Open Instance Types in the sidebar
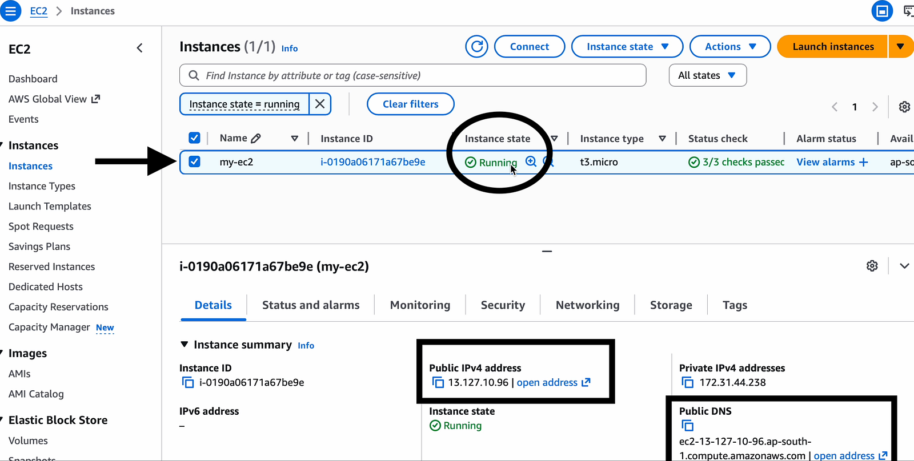 [x=42, y=186]
